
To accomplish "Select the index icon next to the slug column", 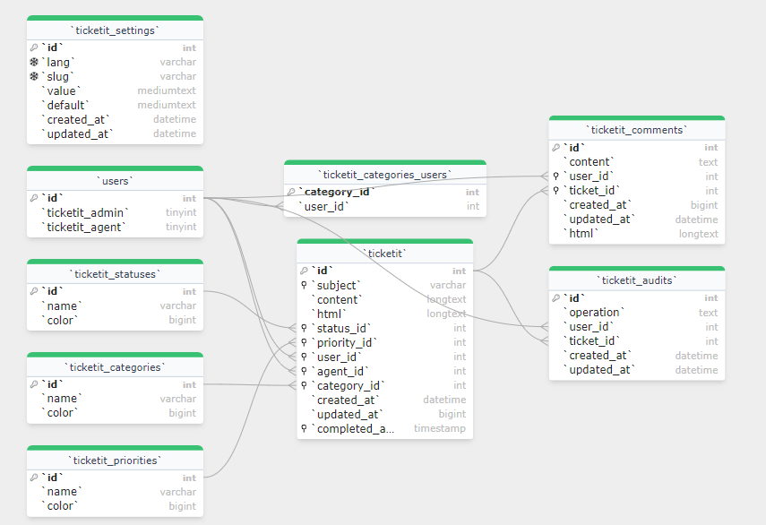I will click(35, 76).
